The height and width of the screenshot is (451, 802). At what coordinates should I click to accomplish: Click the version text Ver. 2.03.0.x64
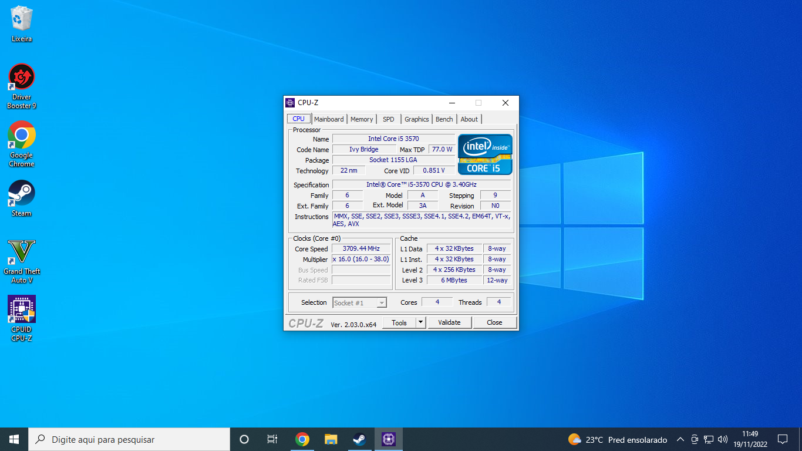(353, 324)
